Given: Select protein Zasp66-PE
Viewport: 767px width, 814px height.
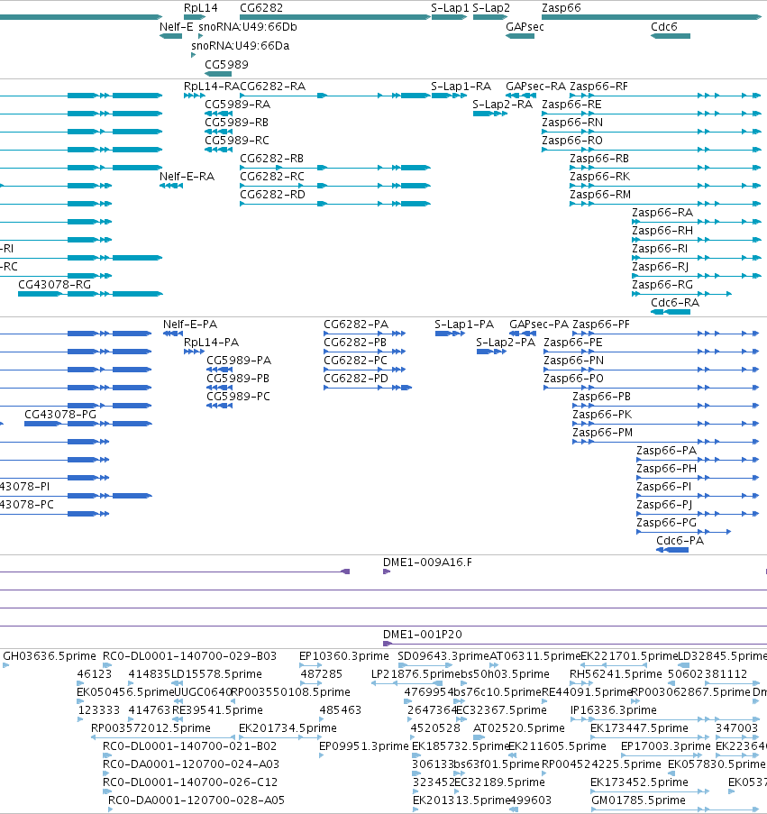Looking at the screenshot, I should [573, 343].
